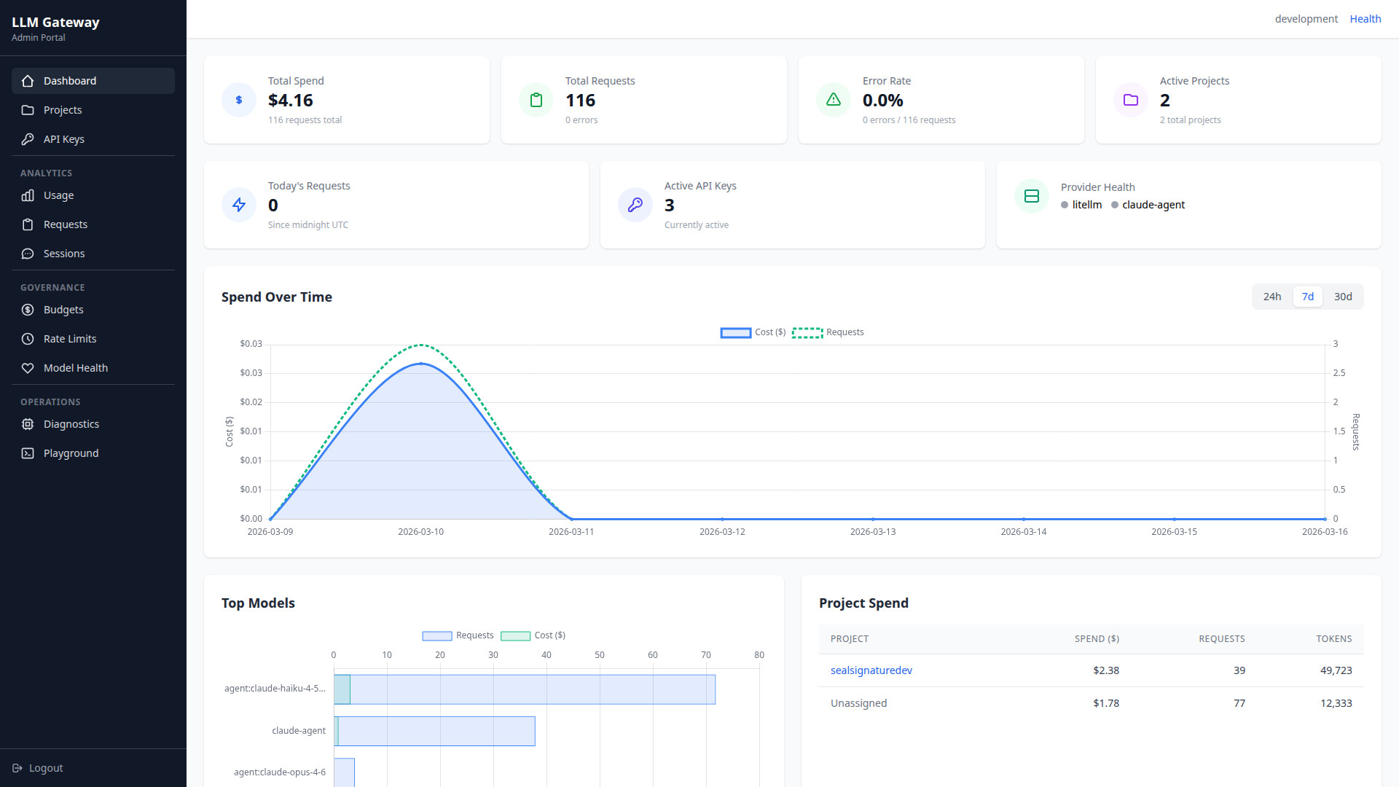The height and width of the screenshot is (787, 1399).
Task: Select the Rate Limits clock icon
Action: click(28, 338)
